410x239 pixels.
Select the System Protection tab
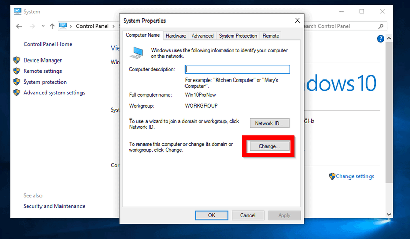pyautogui.click(x=238, y=36)
